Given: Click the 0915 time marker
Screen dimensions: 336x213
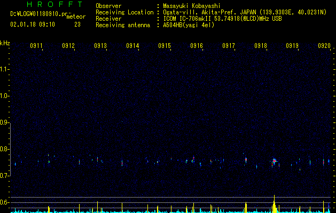Looking at the screenshot, I should pos(165,46).
